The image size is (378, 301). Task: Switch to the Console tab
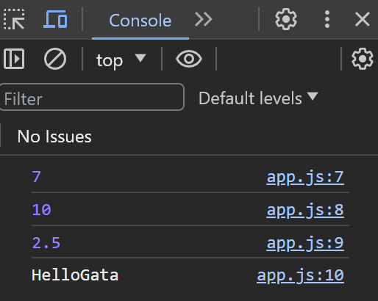(x=140, y=21)
